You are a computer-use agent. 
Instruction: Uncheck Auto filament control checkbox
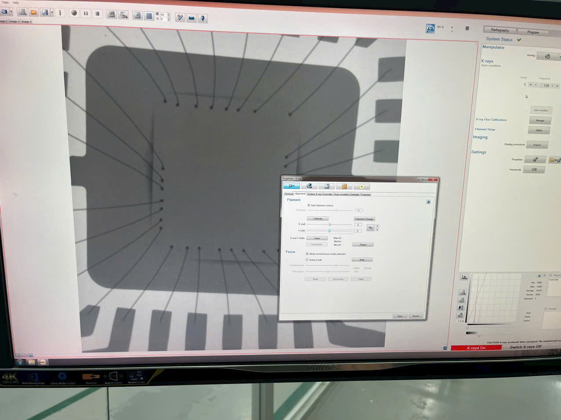[309, 205]
